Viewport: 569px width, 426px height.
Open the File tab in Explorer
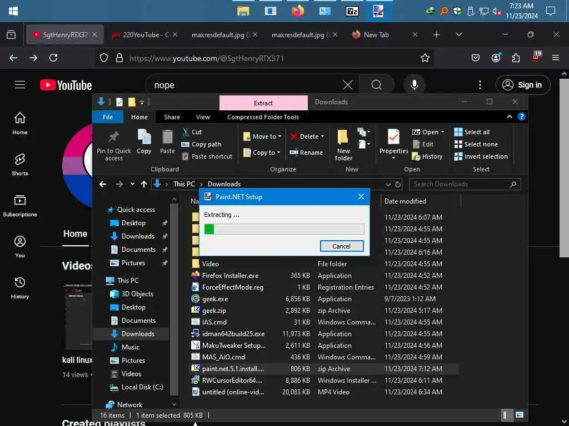tap(108, 117)
